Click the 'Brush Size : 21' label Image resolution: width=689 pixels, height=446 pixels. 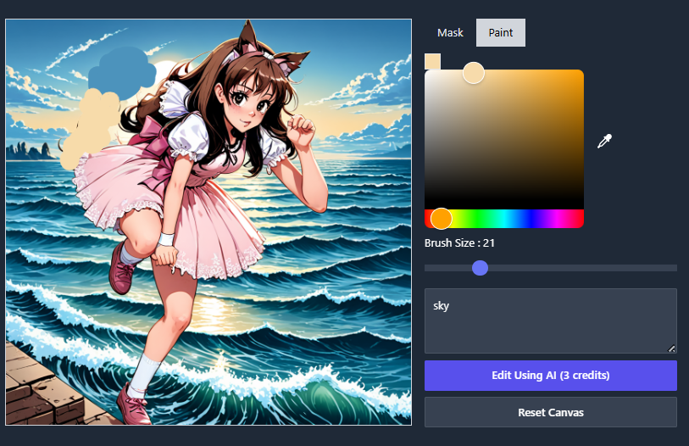tap(459, 243)
